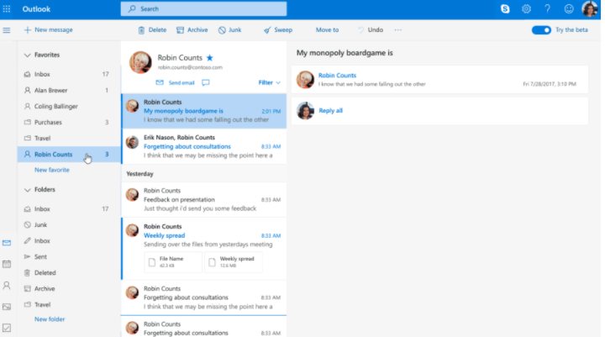
Task: Sweep messages from this sender
Action: click(278, 29)
